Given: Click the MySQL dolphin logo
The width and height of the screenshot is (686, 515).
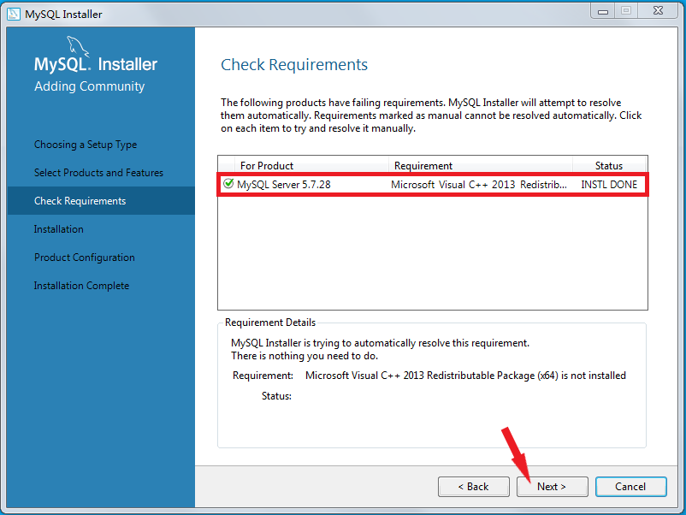Looking at the screenshot, I should pyautogui.click(x=78, y=46).
